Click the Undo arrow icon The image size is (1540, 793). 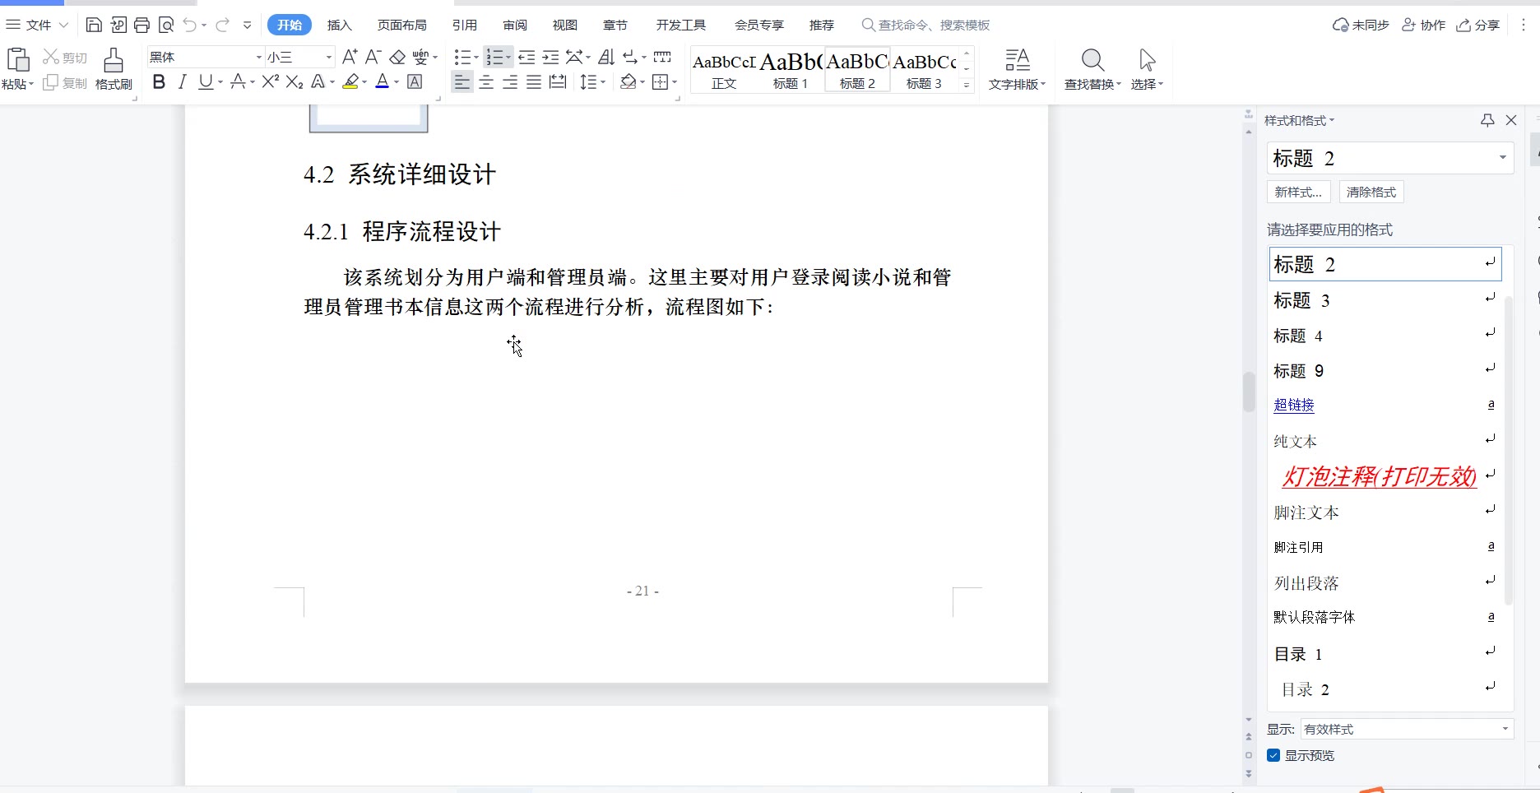tap(190, 26)
